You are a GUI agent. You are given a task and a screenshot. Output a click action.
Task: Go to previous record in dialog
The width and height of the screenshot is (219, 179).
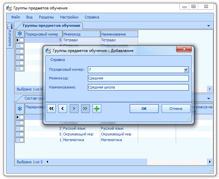(63, 109)
